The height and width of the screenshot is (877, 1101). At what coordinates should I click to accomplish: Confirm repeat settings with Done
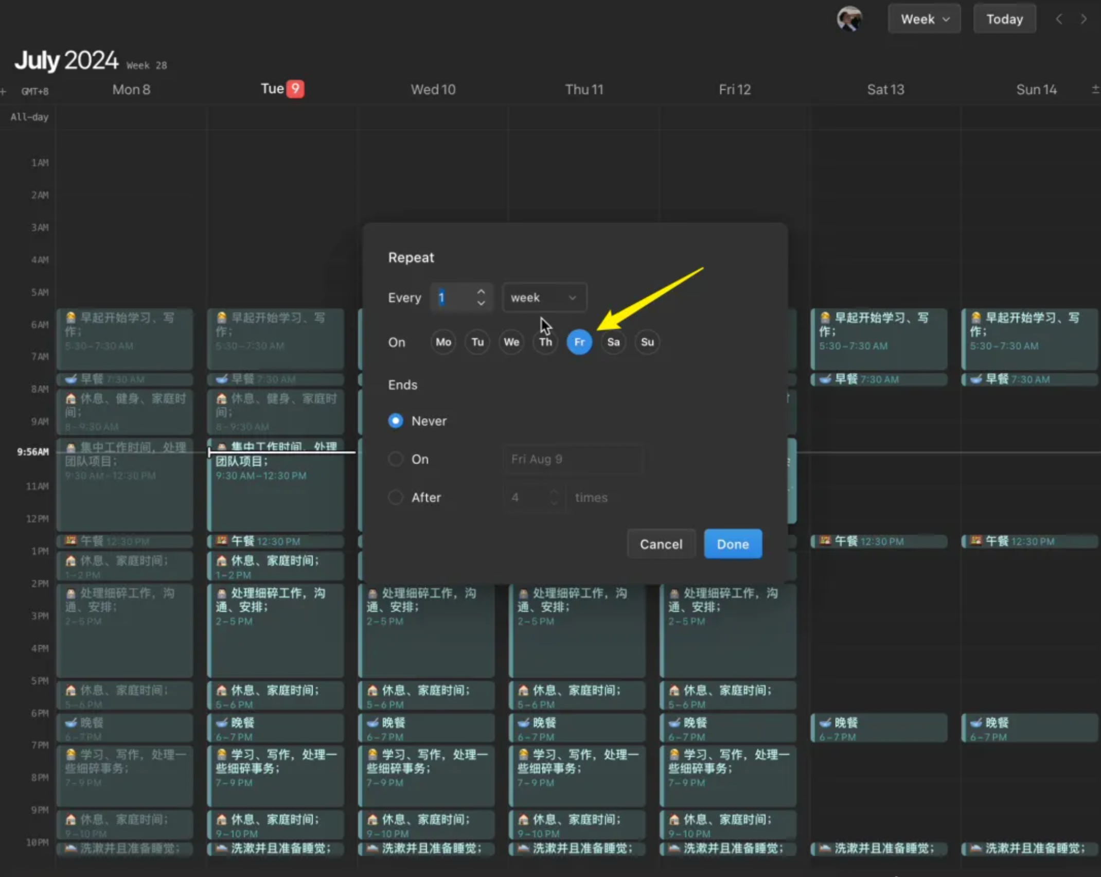tap(733, 543)
